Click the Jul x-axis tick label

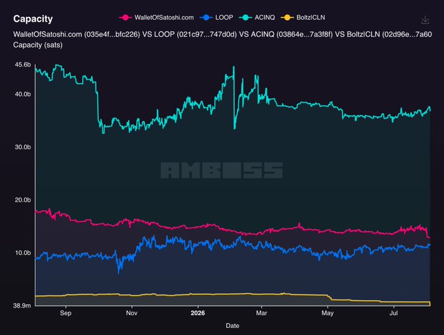pos(394,313)
